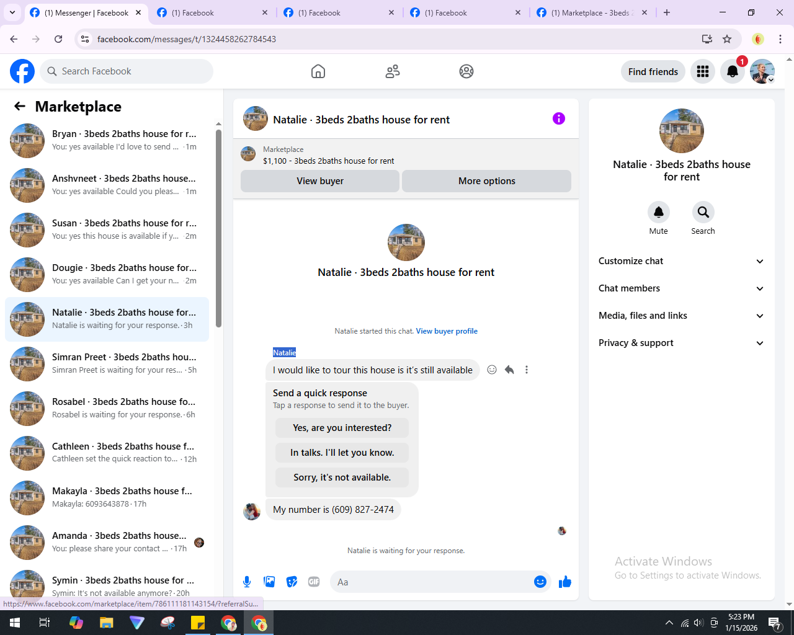Reply to Natalie's tour message

509,370
